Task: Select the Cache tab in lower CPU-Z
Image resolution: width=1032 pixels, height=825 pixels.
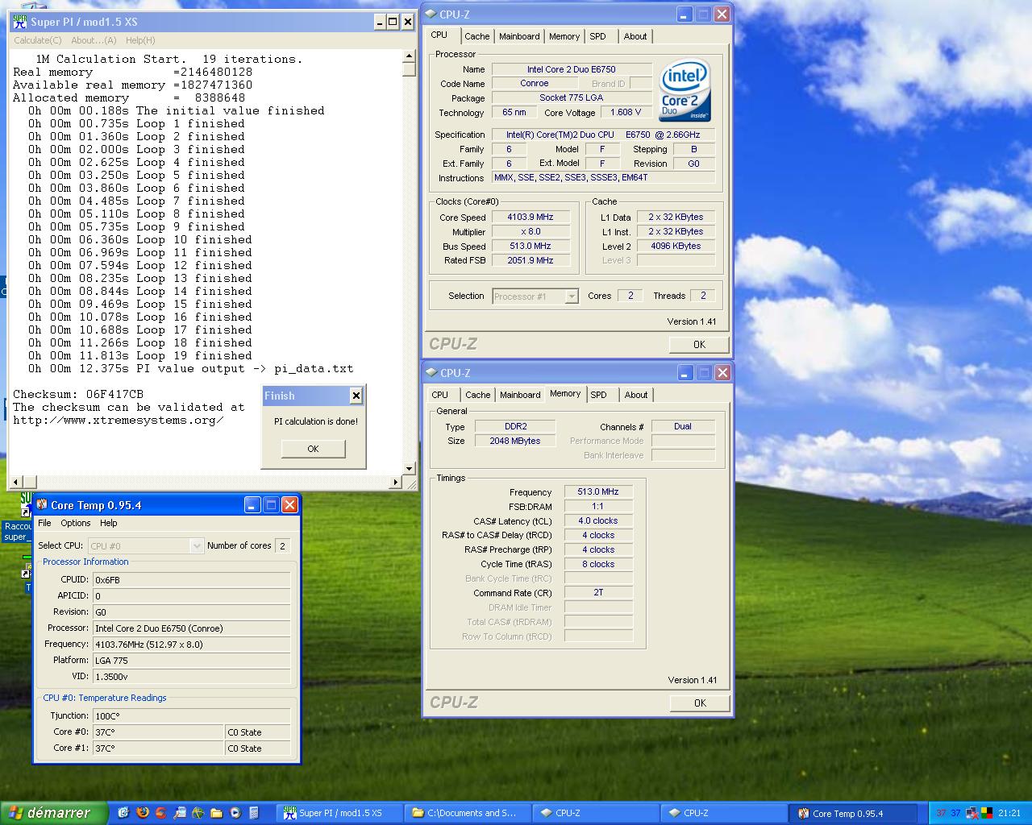Action: click(477, 395)
